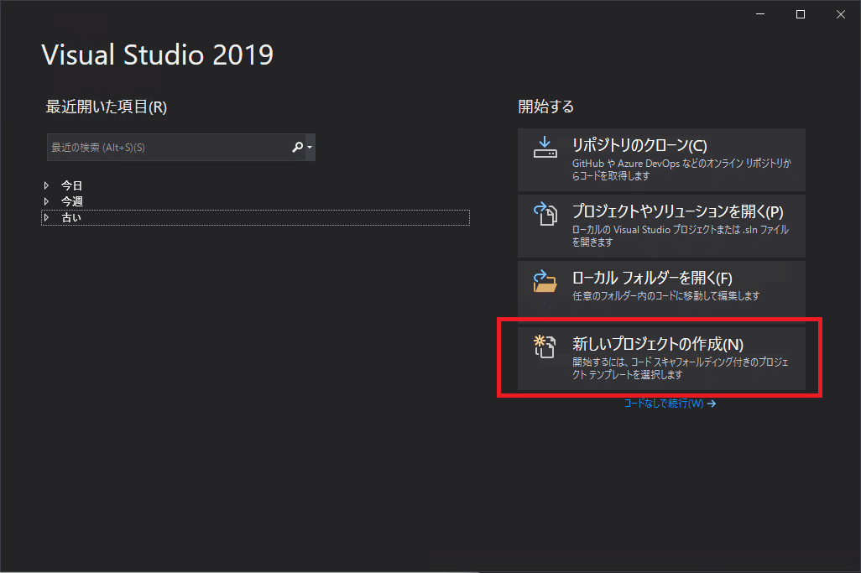Follow the コードなしで続行(W) link
The height and width of the screenshot is (573, 861).
[670, 404]
